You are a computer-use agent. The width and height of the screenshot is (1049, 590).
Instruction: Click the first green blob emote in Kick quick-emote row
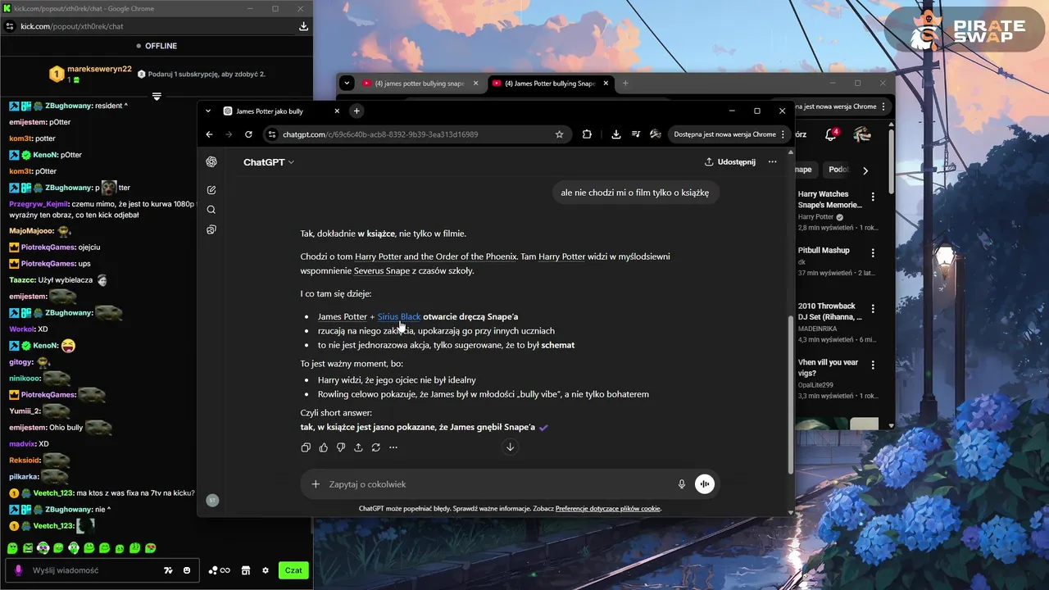point(13,548)
